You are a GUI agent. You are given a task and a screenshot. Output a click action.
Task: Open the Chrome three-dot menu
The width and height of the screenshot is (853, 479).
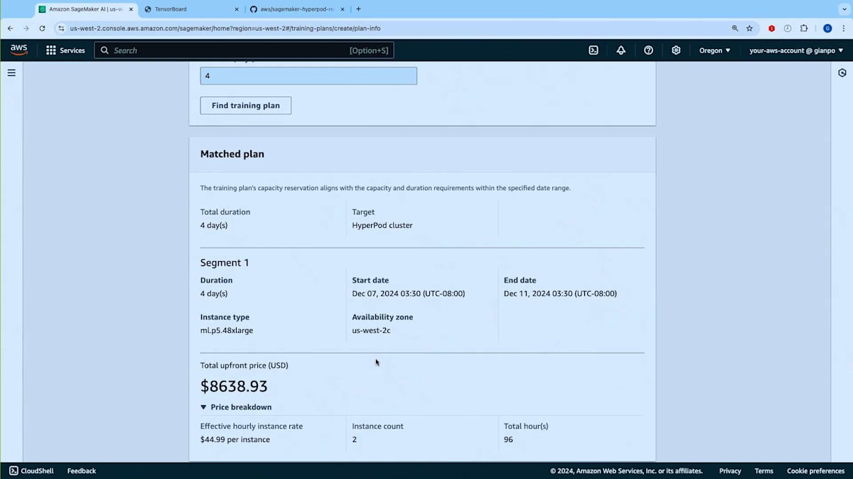[843, 28]
